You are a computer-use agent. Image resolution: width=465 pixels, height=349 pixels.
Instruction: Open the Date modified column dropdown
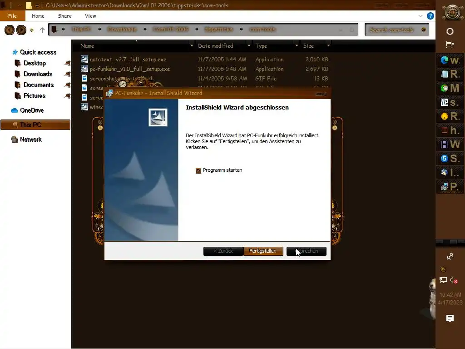point(249,46)
